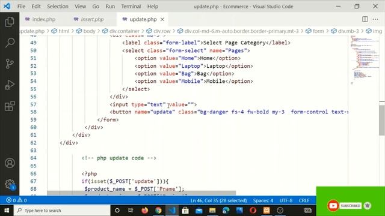Open the Terminal menu
Image resolution: width=385 pixels, height=216 pixels.
click(x=131, y=7)
